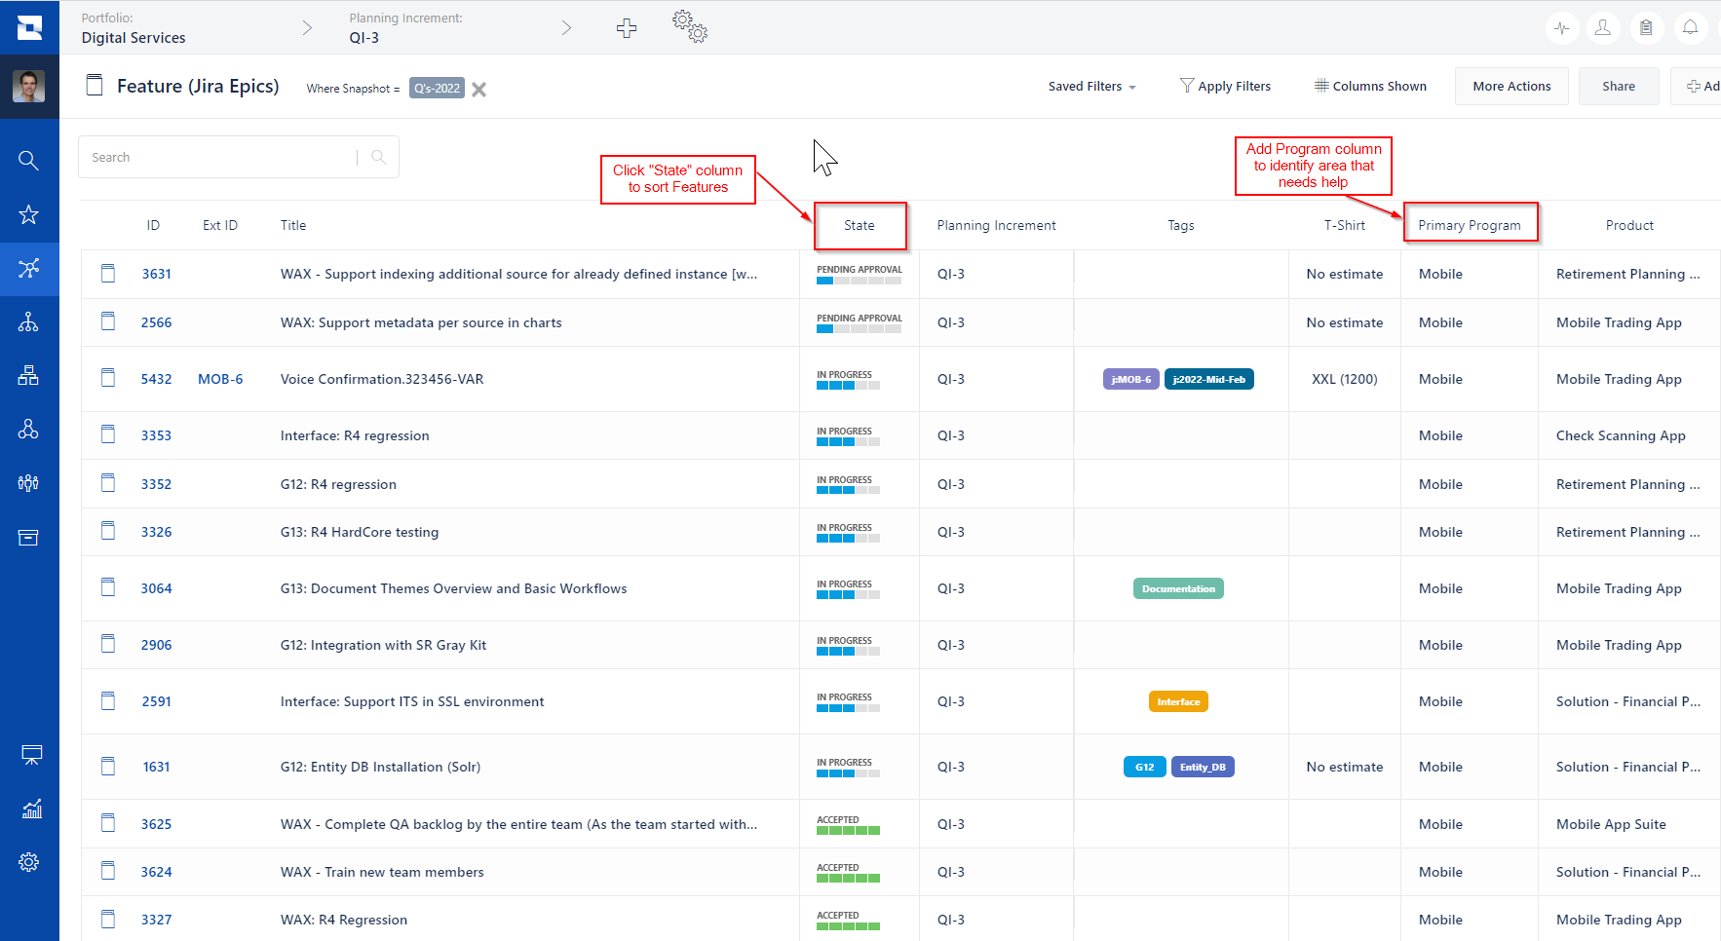Click into the Search input field

pos(222,157)
